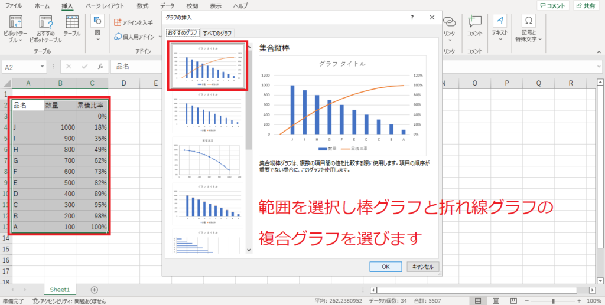Open the Illustrations (図) icon
Viewport: 605px width, 305px height.
tap(97, 21)
